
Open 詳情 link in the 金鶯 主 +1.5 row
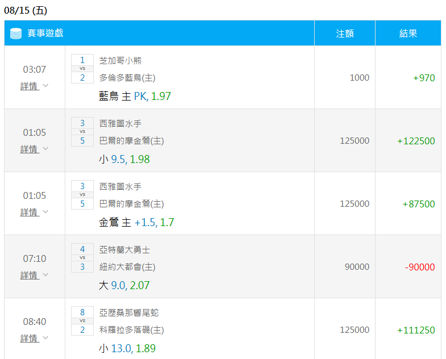[x=30, y=212]
